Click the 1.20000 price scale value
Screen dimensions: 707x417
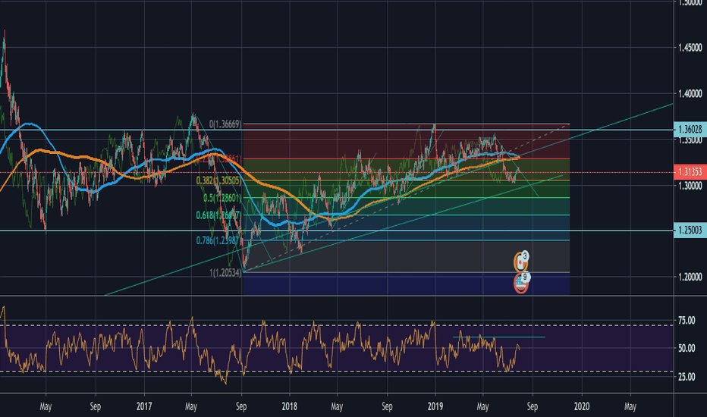690,277
